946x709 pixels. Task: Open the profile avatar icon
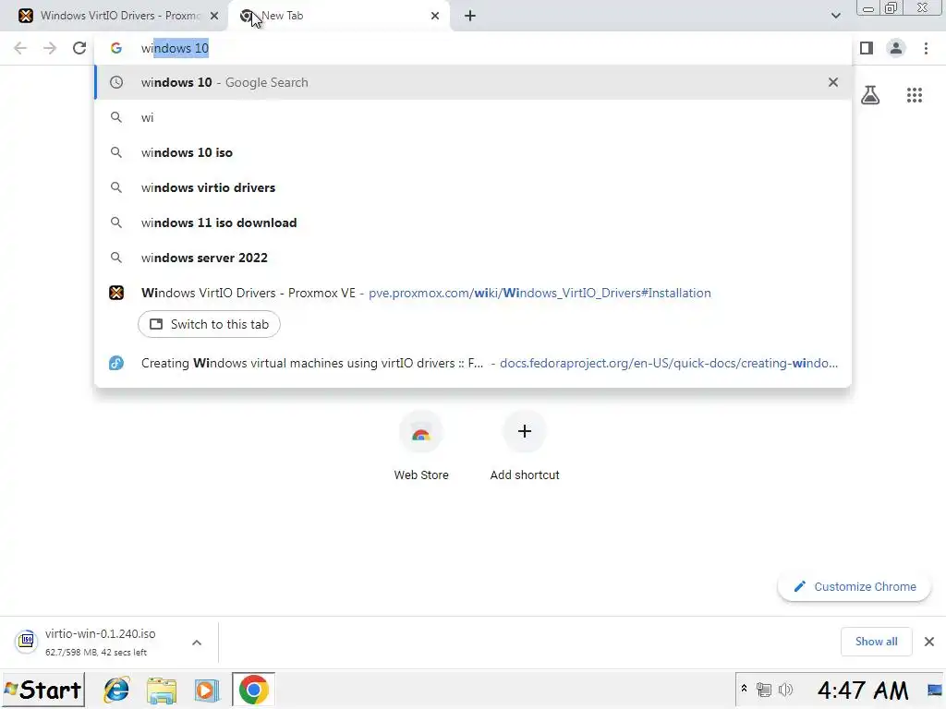896,48
